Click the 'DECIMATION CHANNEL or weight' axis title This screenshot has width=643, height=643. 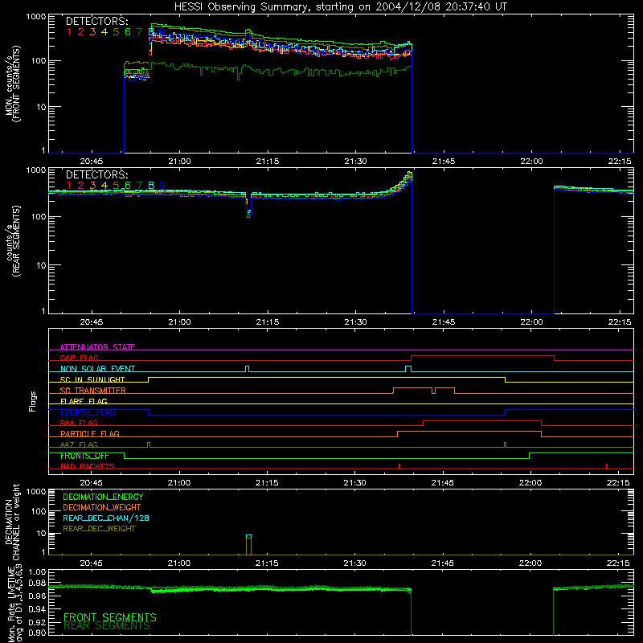tap(12, 522)
